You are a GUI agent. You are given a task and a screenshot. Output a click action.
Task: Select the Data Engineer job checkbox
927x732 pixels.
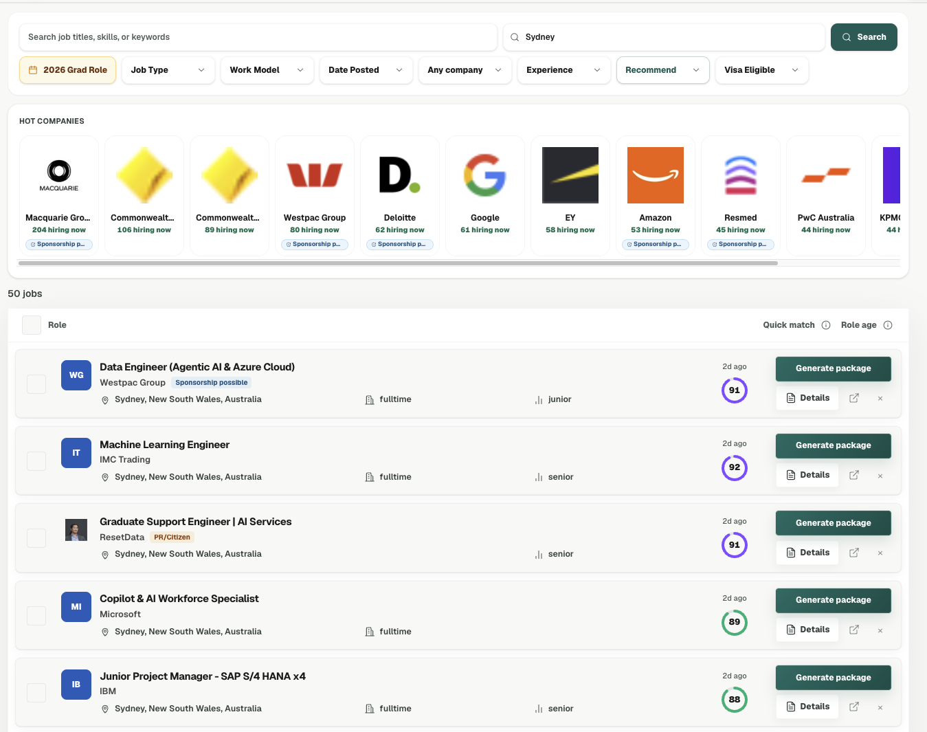36,384
